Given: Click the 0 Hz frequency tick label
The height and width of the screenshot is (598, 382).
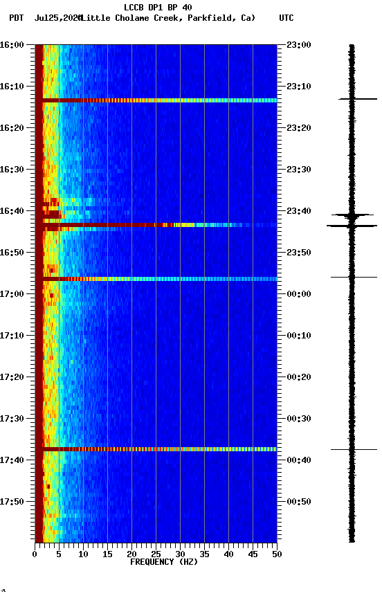Looking at the screenshot, I should pos(35,554).
